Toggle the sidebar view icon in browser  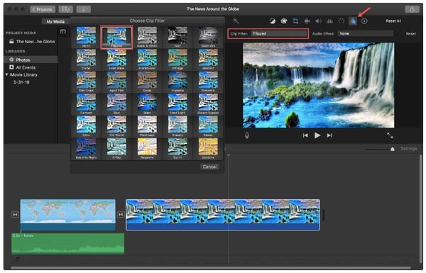[x=63, y=32]
